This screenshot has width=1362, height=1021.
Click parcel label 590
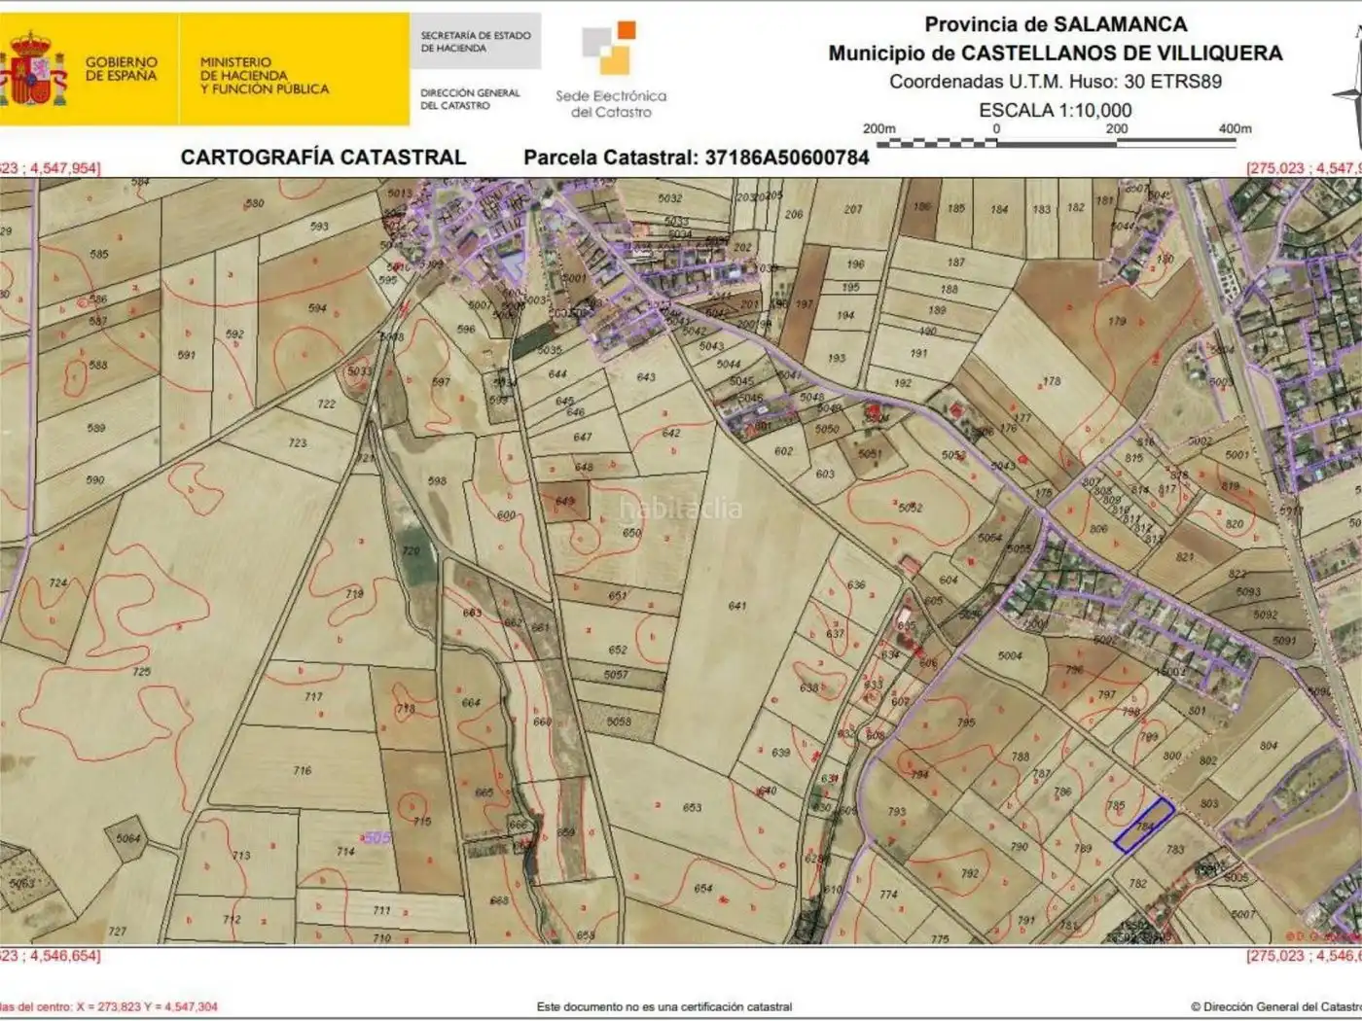click(x=95, y=479)
